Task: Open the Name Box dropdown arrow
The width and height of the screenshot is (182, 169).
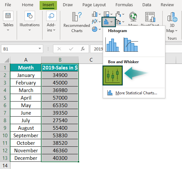Action: coord(40,48)
